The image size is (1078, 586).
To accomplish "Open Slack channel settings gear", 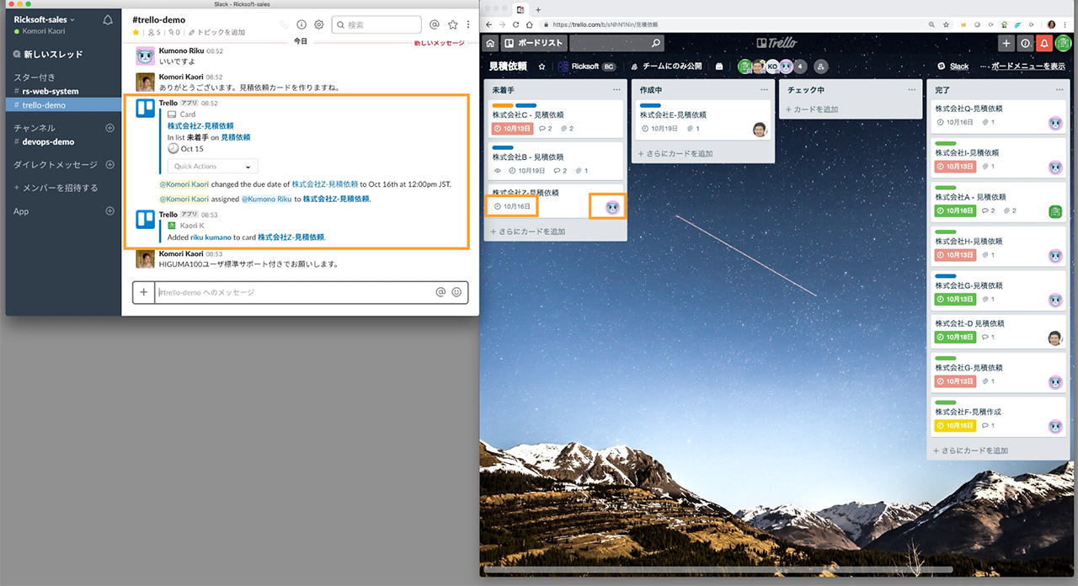I will click(318, 25).
